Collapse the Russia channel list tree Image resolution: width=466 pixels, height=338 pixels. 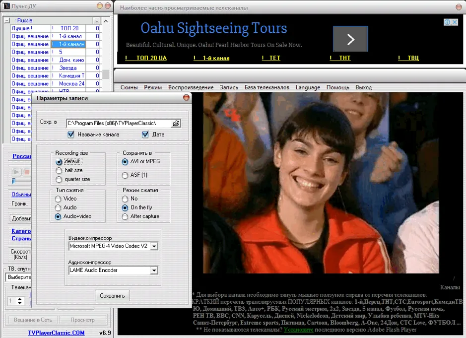7,20
